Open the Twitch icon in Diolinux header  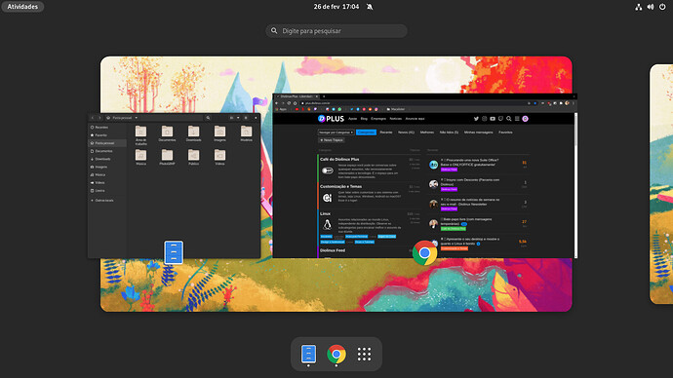[x=500, y=119]
